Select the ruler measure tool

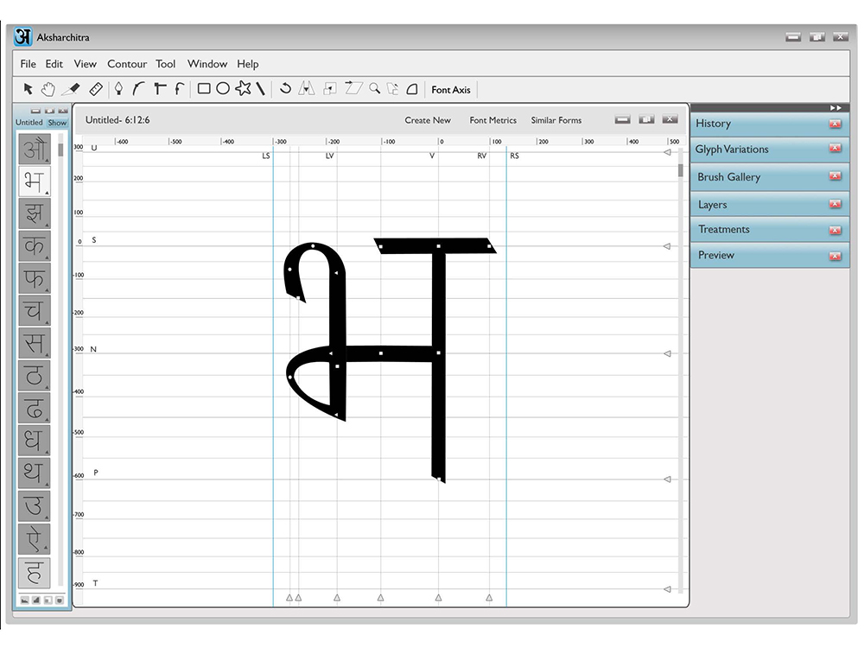[x=96, y=89]
